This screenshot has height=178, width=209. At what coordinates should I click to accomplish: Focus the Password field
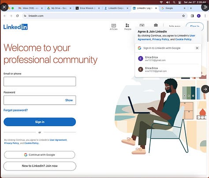tap(40, 100)
